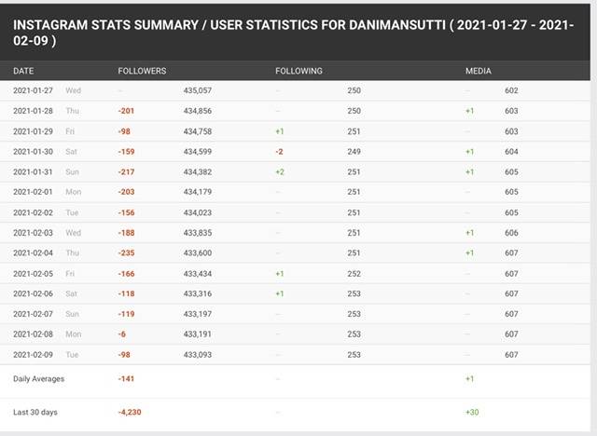Select the follower count 433,316
This screenshot has width=597, height=436.
click(197, 293)
